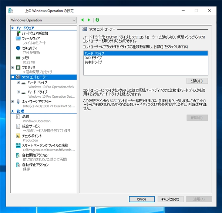Image resolution: width=222 pixels, height=213 pixels.
Task: Select the ファームウェア monitor icon
Action: point(18,38)
